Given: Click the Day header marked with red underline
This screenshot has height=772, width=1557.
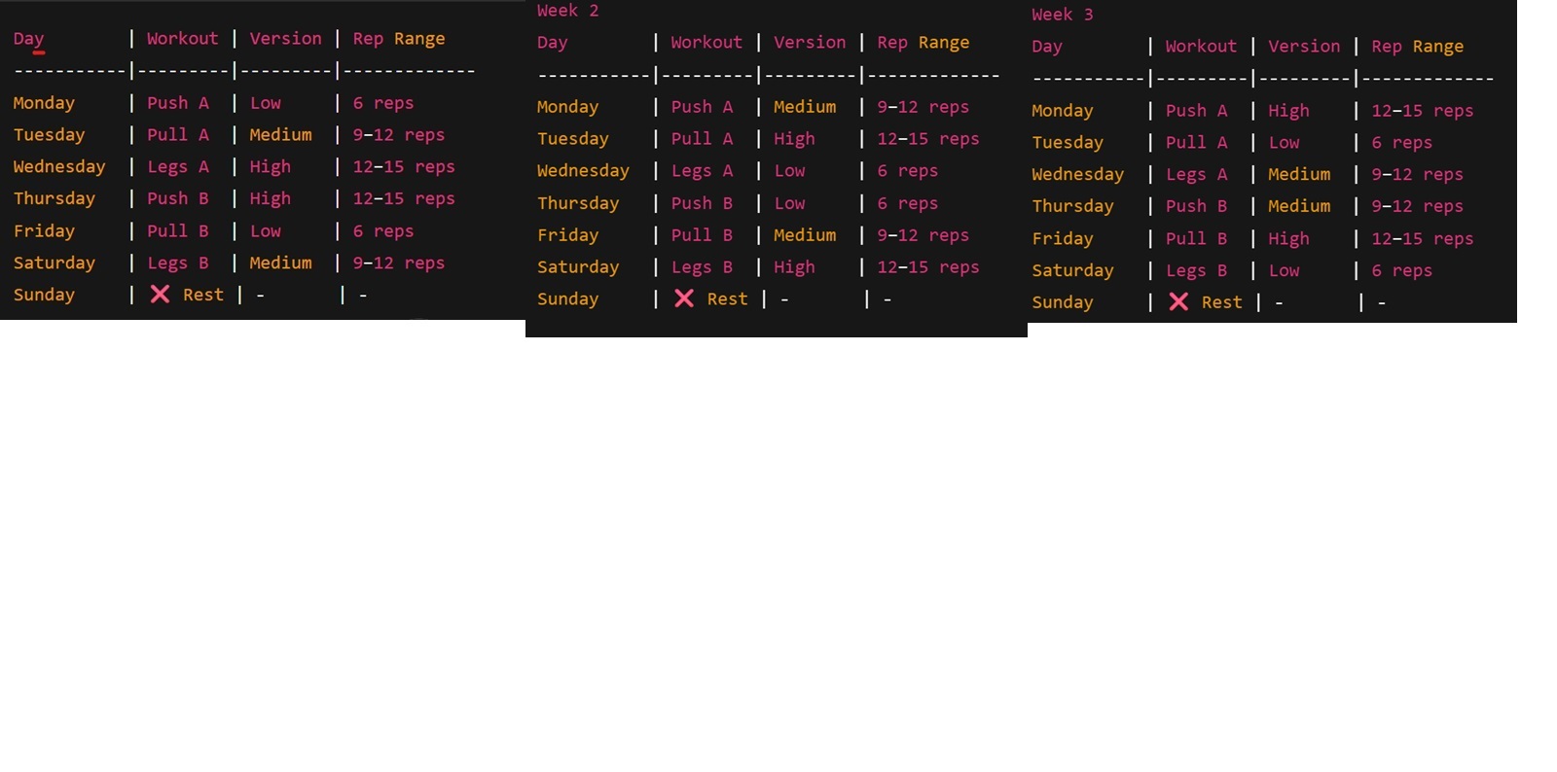Looking at the screenshot, I should [28, 39].
